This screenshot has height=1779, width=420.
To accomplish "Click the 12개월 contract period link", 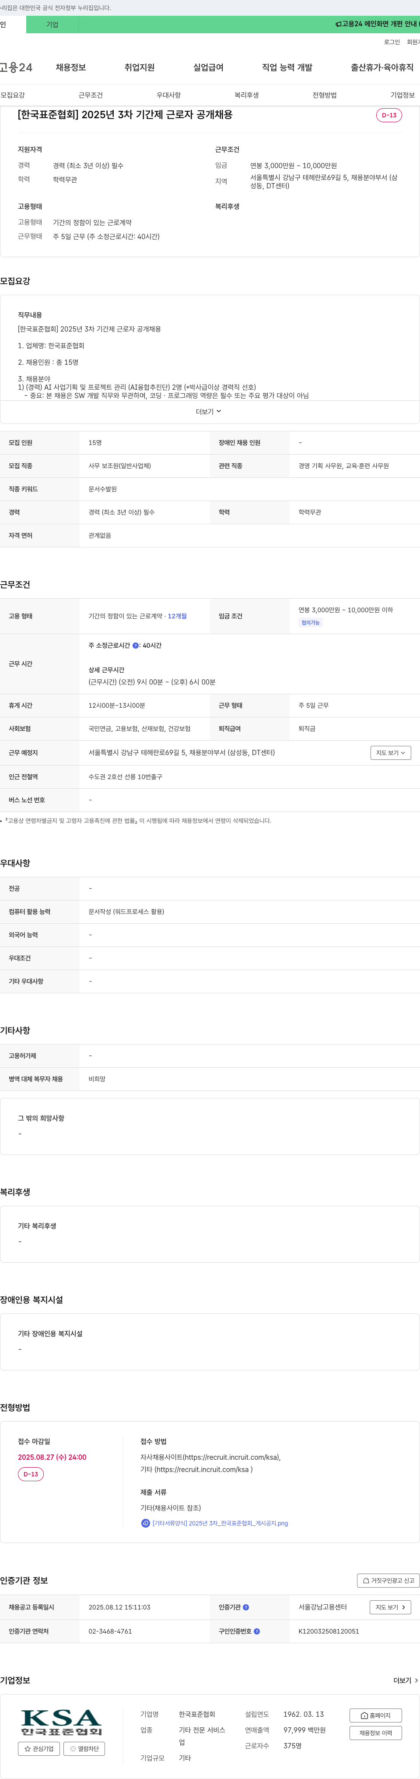I will tap(177, 616).
